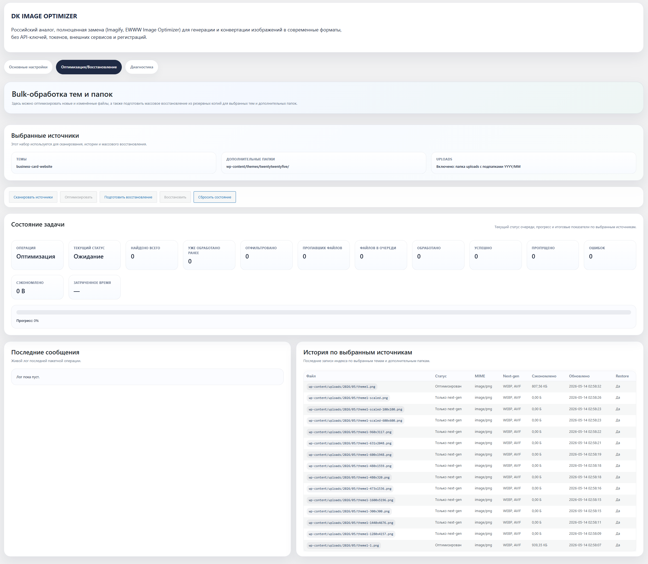Click the progress bar track
Viewport: 648px width, 564px height.
pos(323,312)
